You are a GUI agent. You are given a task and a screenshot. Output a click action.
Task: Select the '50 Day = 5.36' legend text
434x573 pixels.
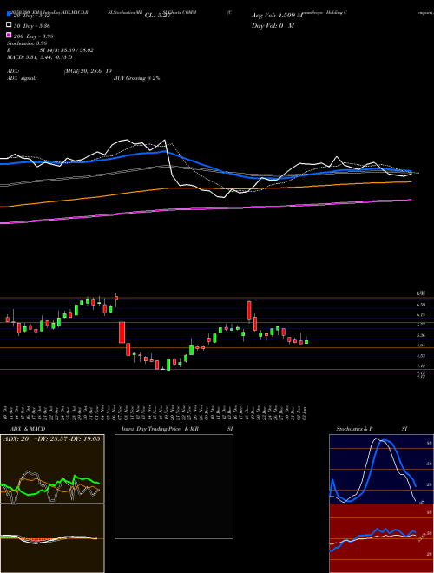pos(32,25)
